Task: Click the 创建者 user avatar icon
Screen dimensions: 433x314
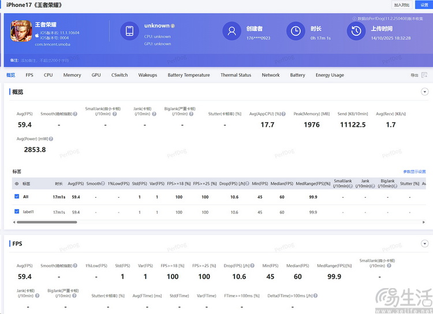Action: pos(232,31)
